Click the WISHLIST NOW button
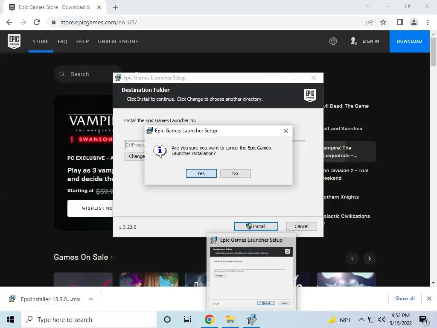Screen dimensions: 437x328 (90, 208)
